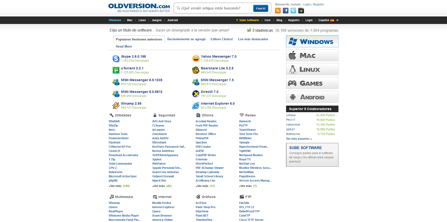Viewport: 447px width, 222px height.
Task: Expand Ver más (40) under Seguridad
Action: pyautogui.click(x=162, y=186)
